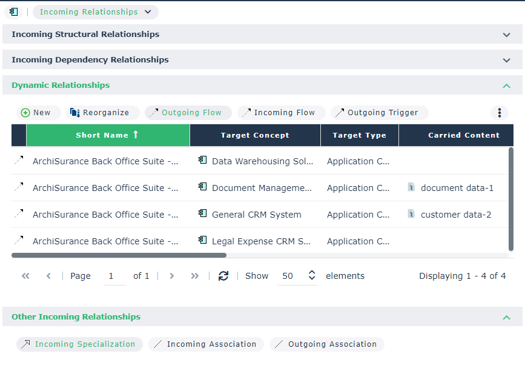Viewport: 525px width, 368px height.
Task: Open the three-dot more options menu
Action: 499,113
